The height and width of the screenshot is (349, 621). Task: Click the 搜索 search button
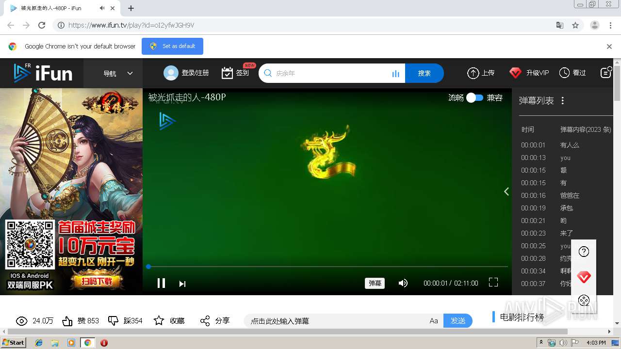click(x=425, y=73)
